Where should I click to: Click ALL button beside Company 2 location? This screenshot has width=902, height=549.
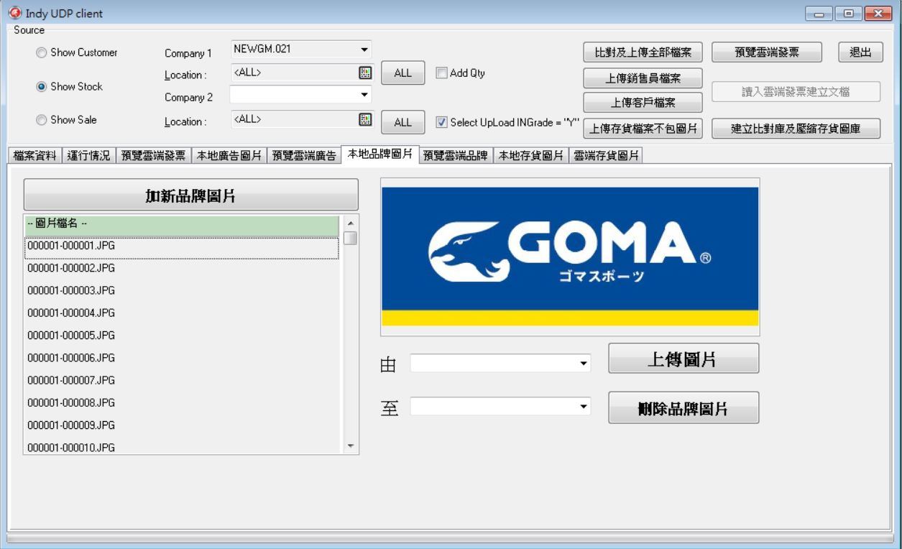pyautogui.click(x=403, y=123)
